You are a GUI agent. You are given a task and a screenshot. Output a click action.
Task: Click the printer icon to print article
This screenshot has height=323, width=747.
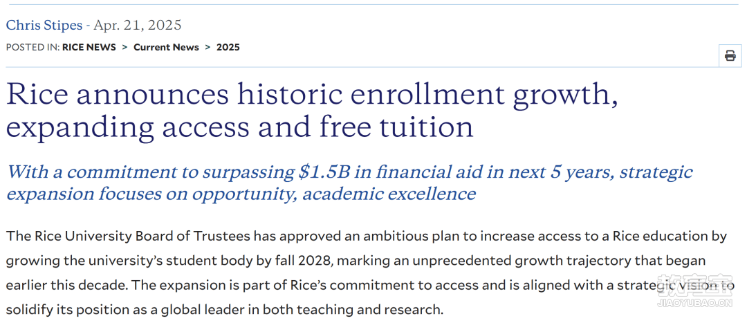(730, 55)
